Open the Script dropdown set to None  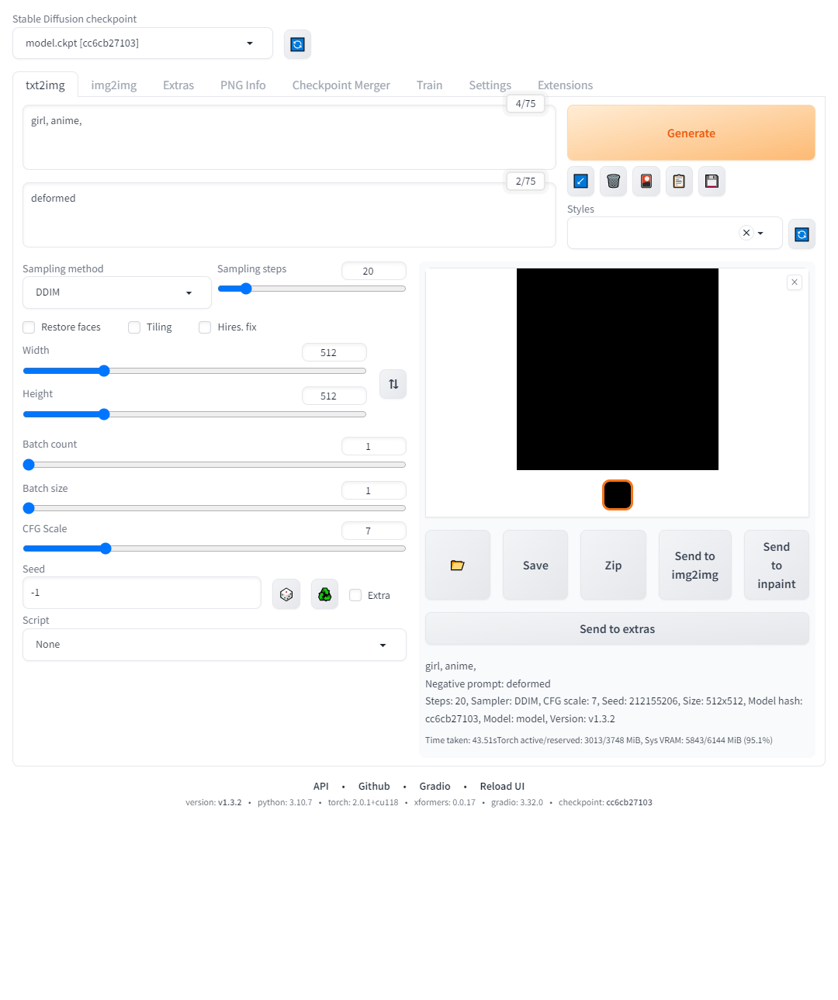[x=214, y=645]
